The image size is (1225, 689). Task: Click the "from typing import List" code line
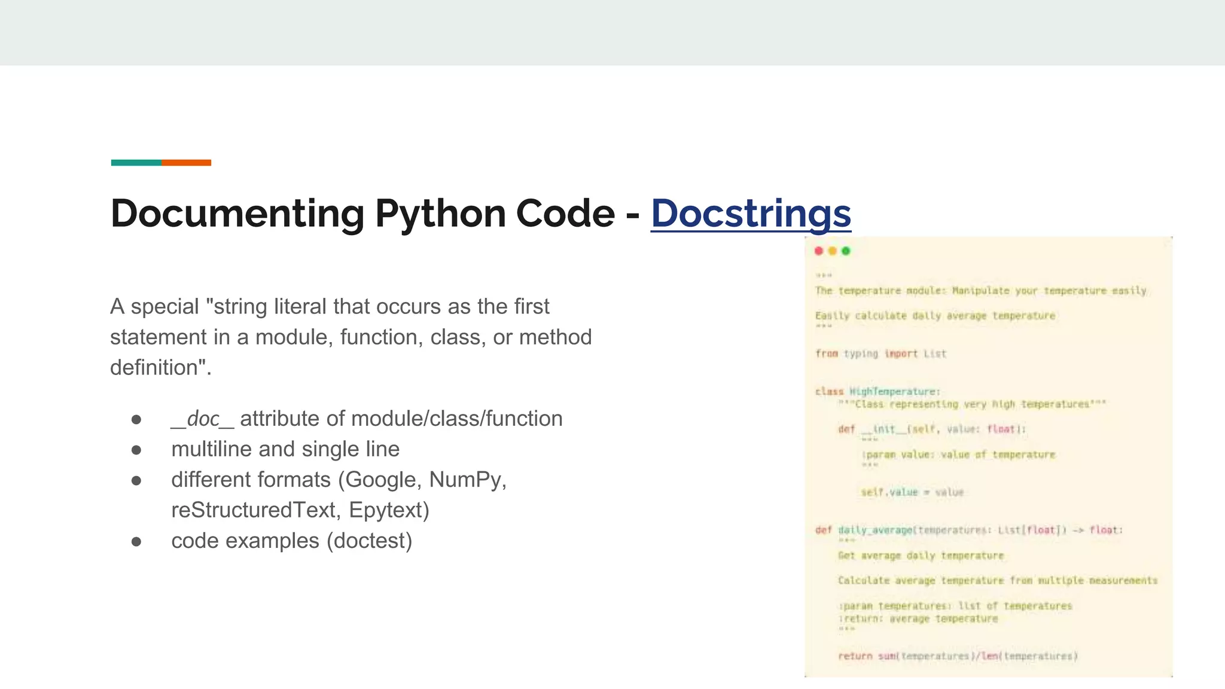tap(880, 353)
